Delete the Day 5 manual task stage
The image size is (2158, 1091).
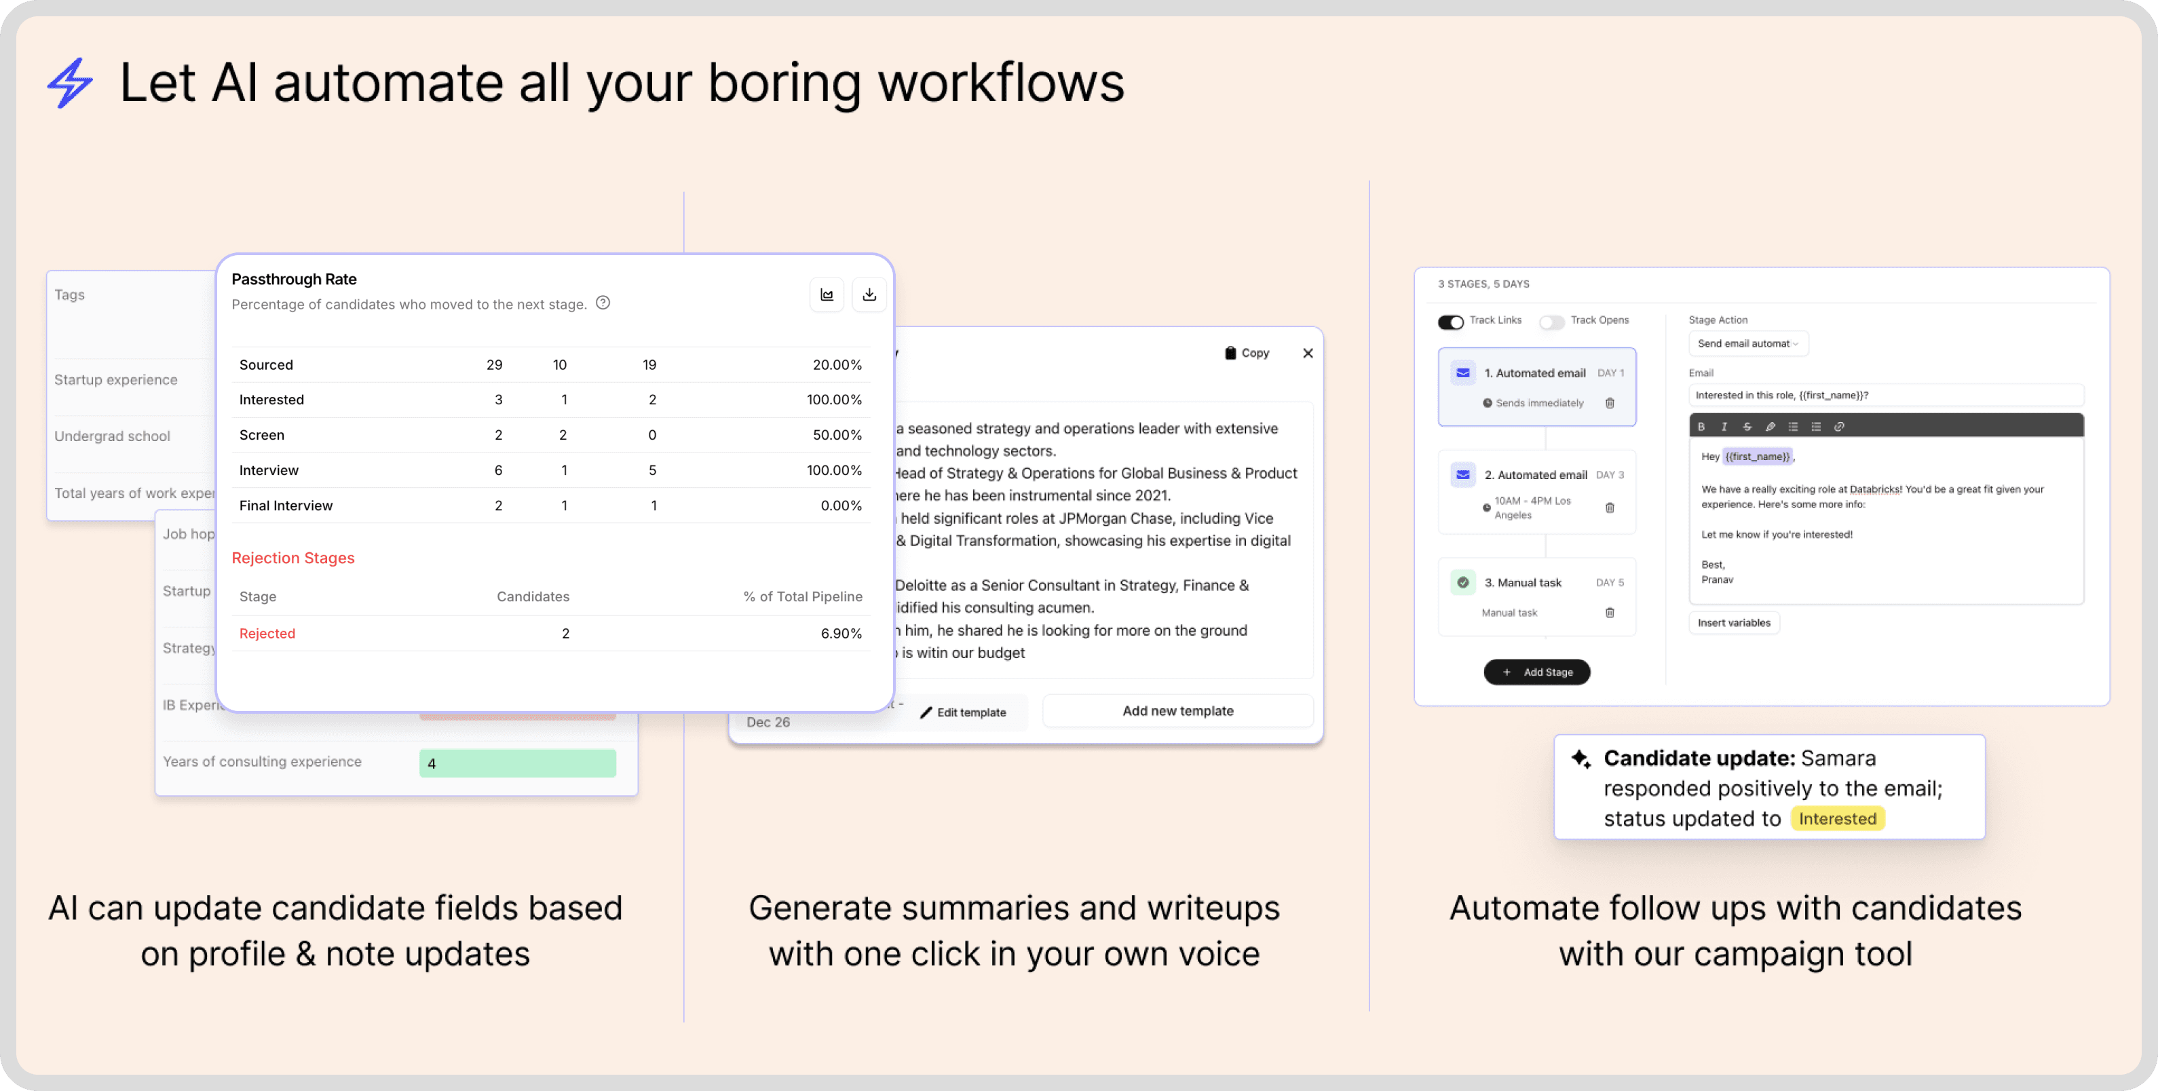(x=1609, y=612)
